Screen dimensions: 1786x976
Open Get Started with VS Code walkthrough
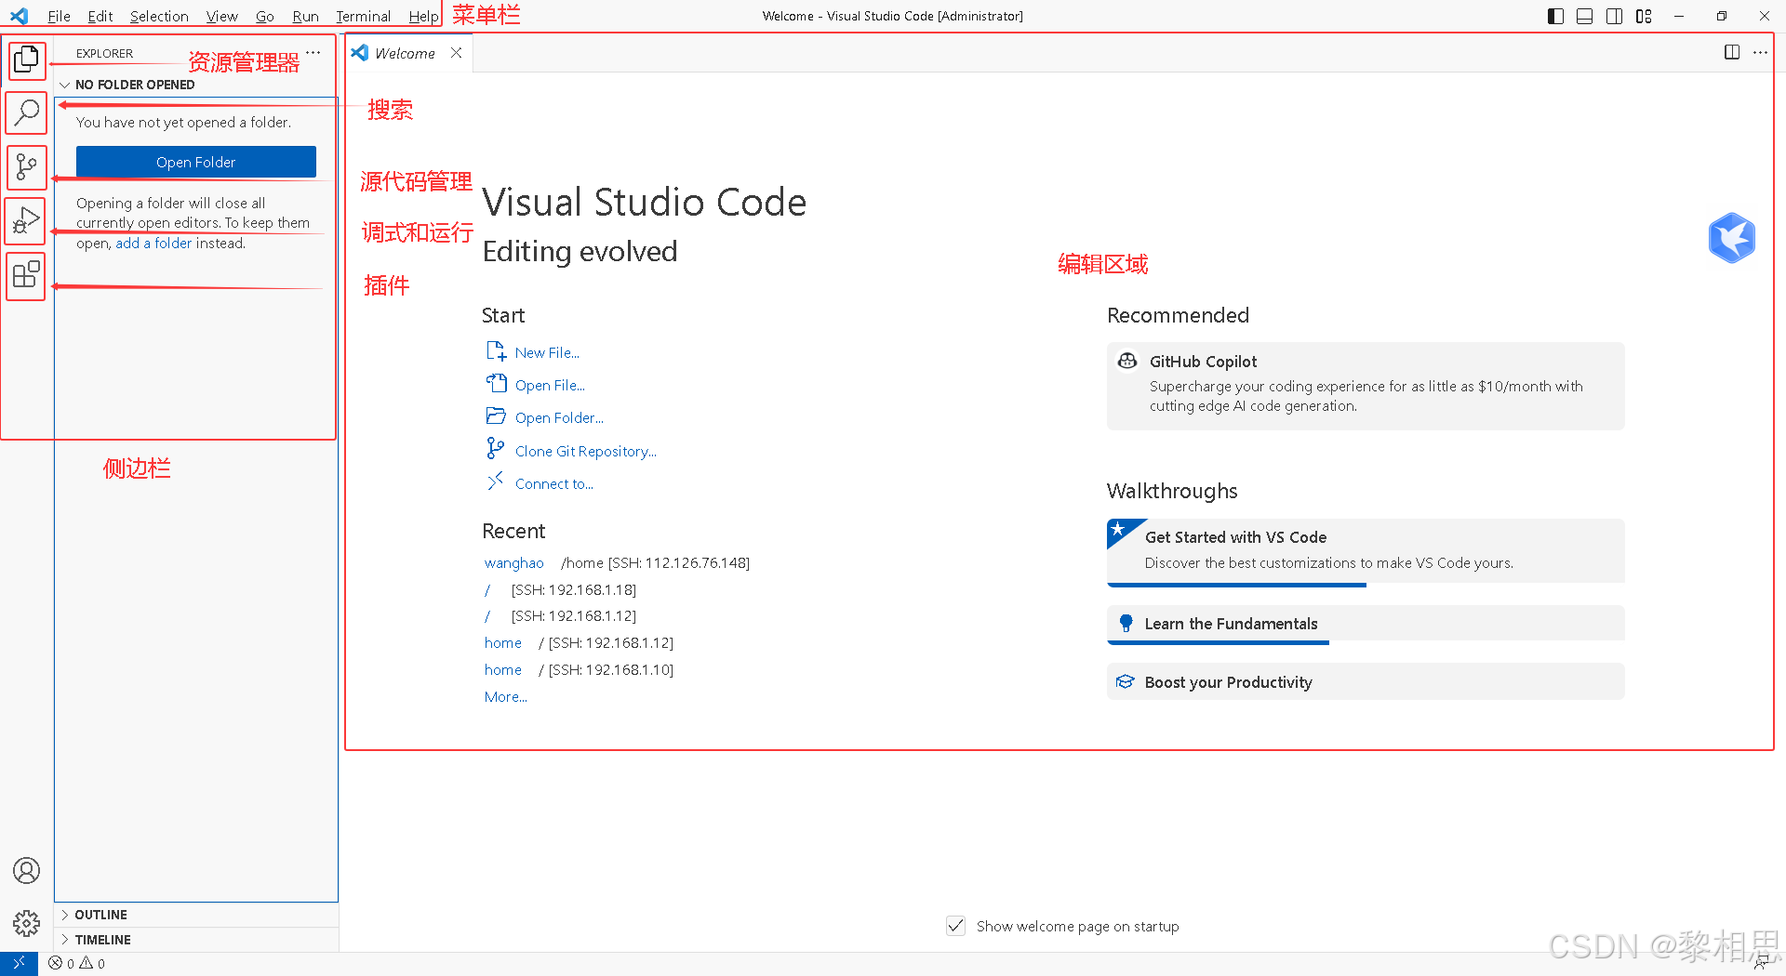[1366, 551]
